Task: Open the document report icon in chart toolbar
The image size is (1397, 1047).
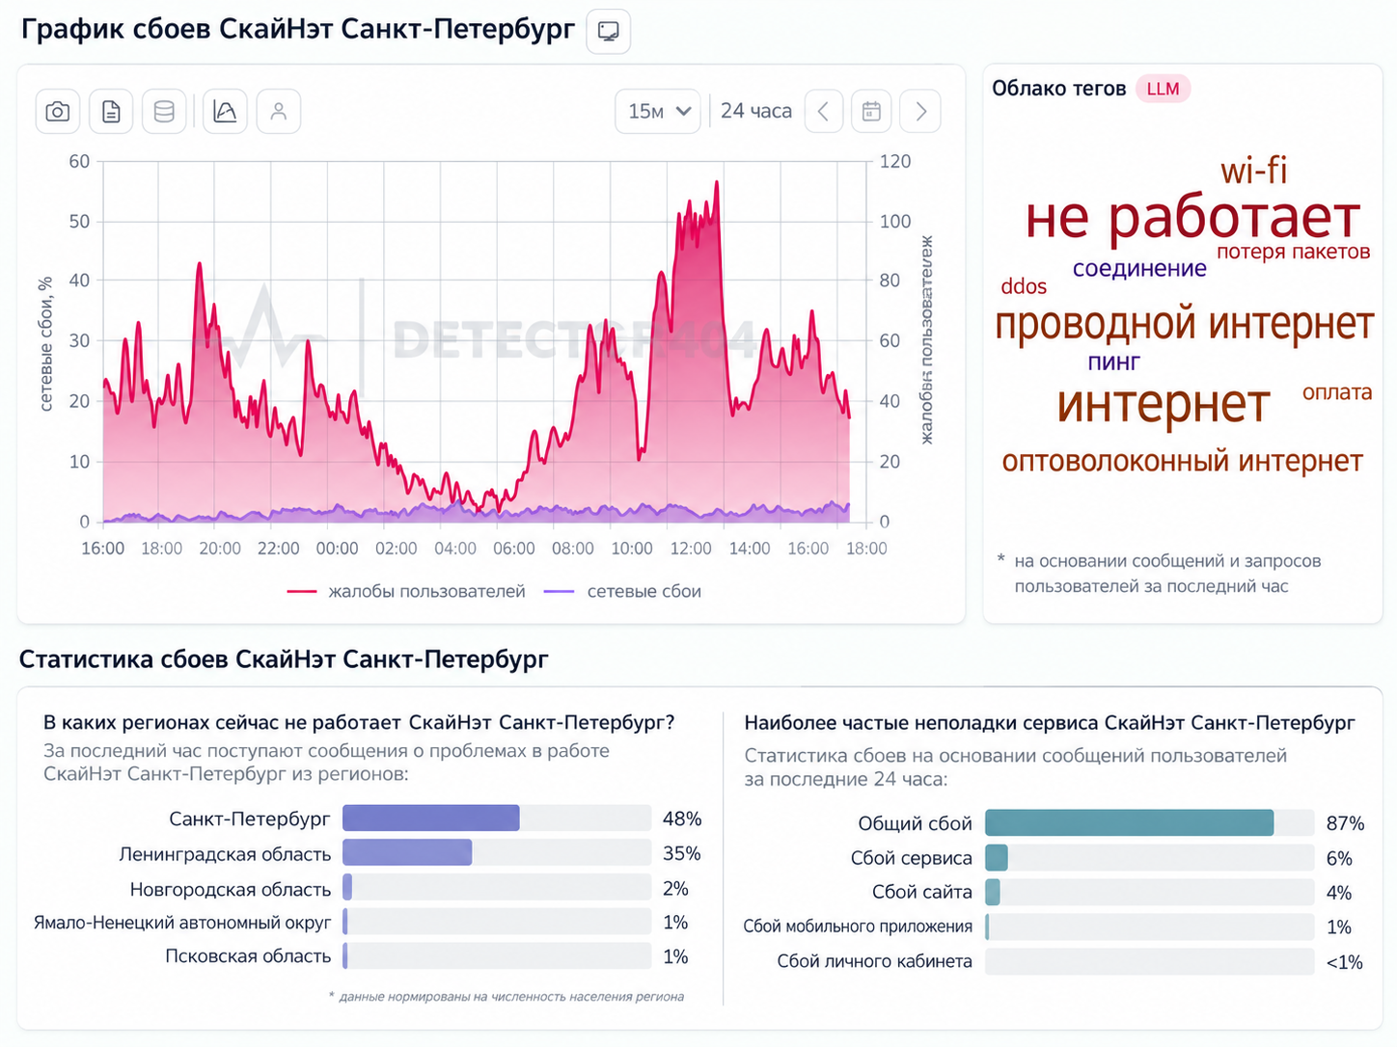Action: point(111,112)
